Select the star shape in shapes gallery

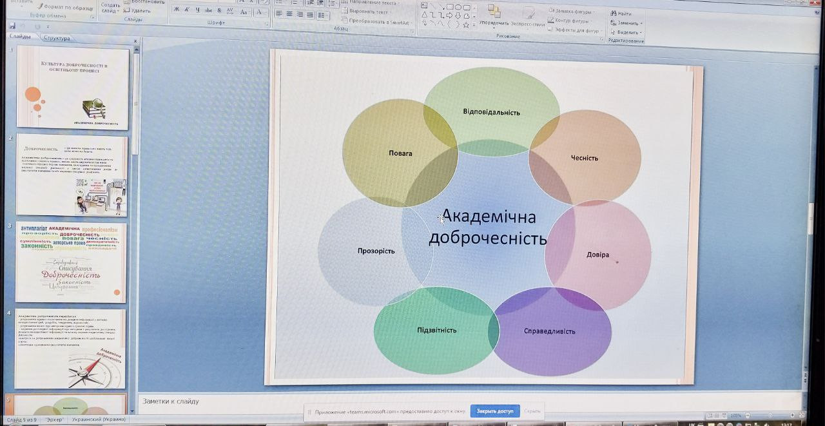click(465, 24)
